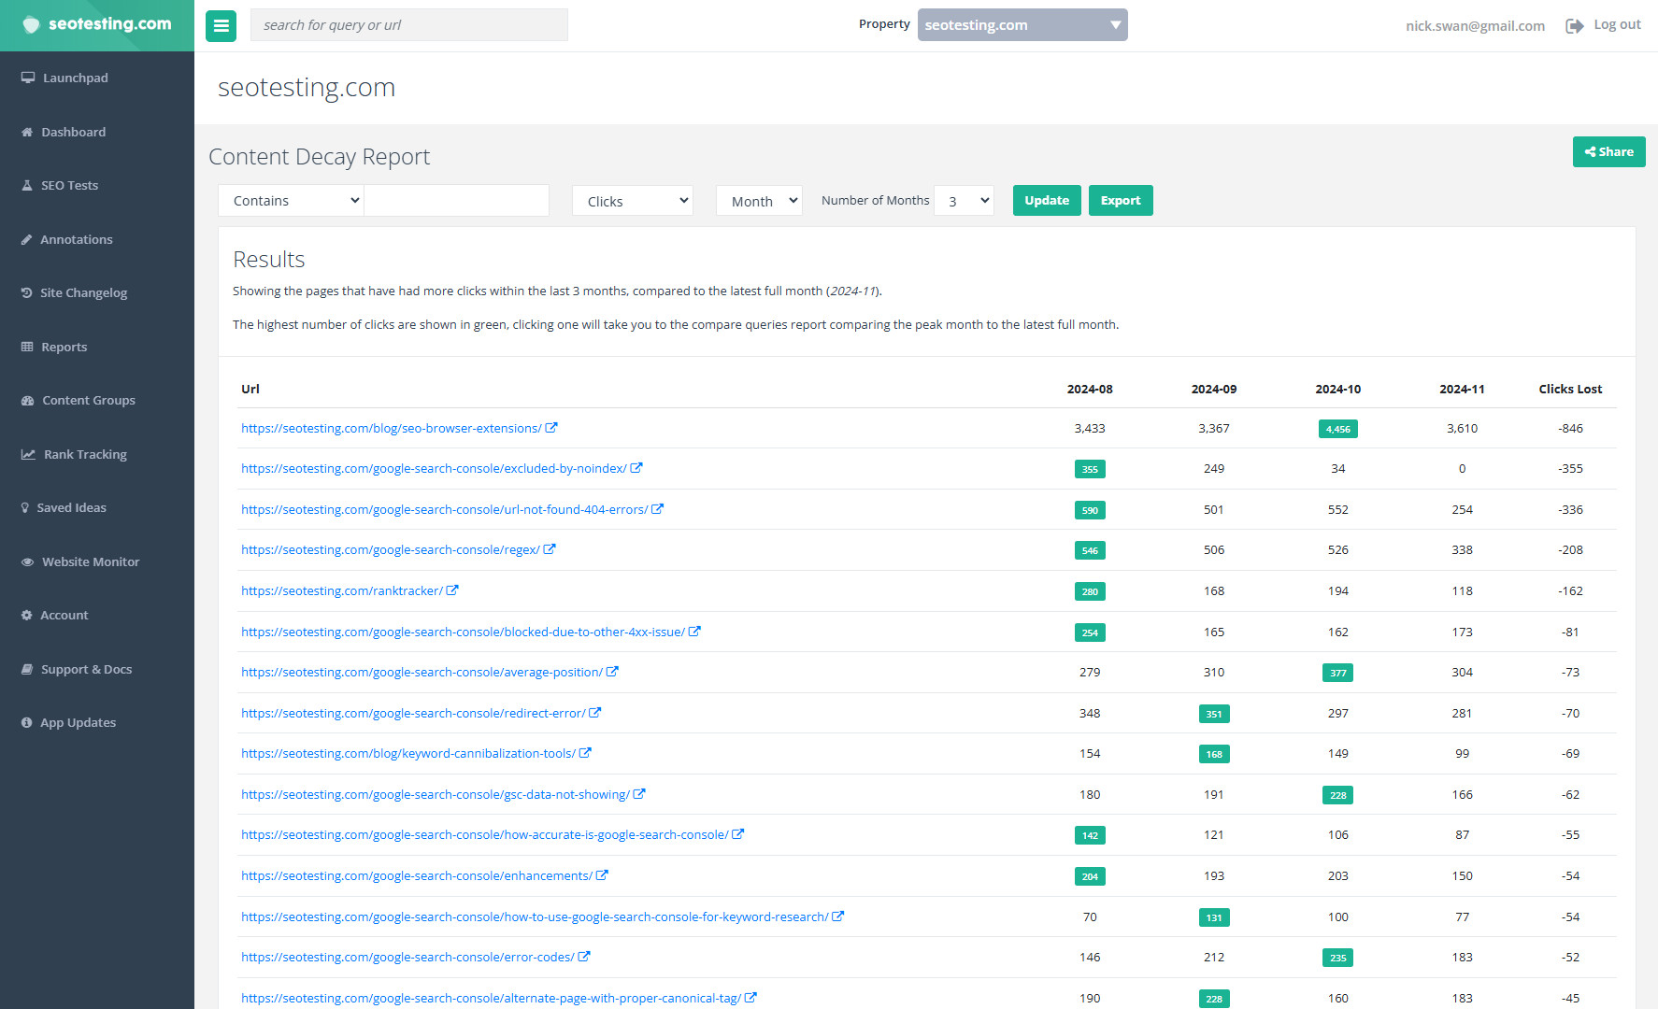This screenshot has width=1658, height=1009.
Task: Click the Site Changelog history icon
Action: [x=26, y=292]
